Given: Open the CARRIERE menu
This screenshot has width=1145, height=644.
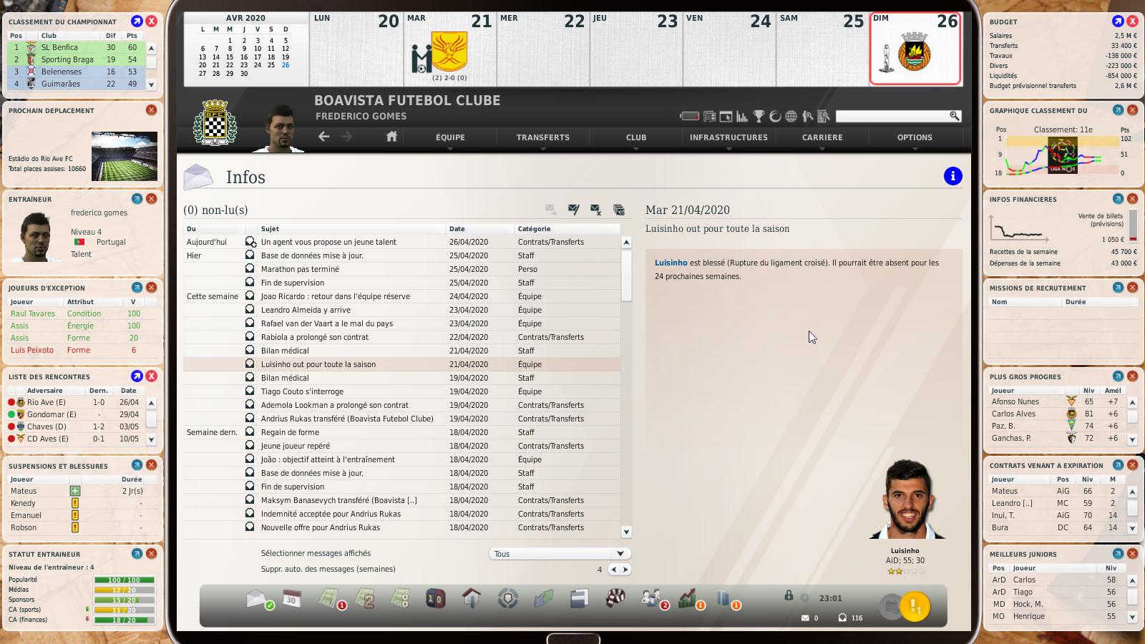Looking at the screenshot, I should click(x=822, y=137).
